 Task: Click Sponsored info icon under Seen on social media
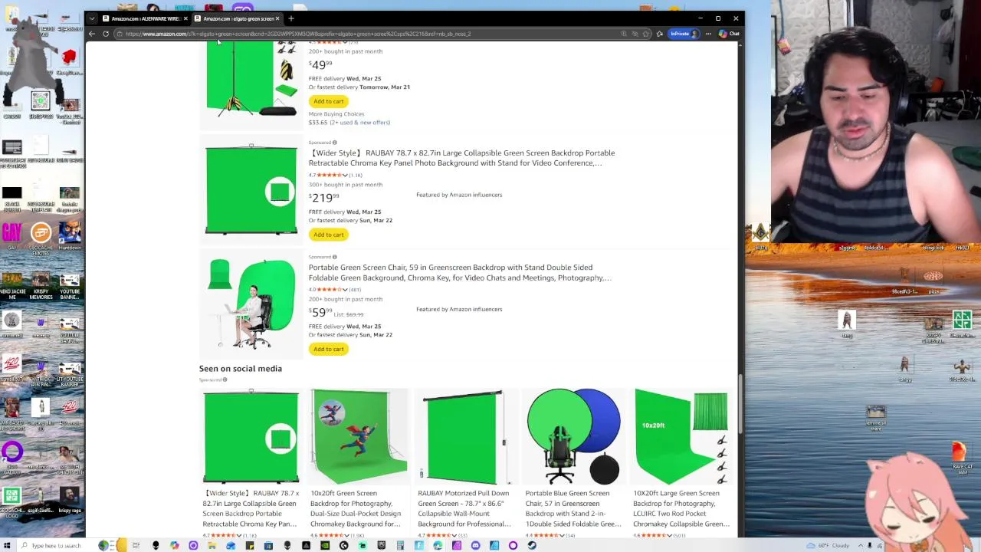coord(225,379)
